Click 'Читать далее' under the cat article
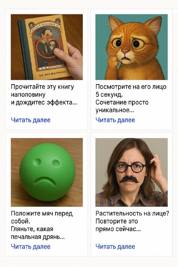Screen dimensions: 178x267 pyautogui.click(x=115, y=120)
